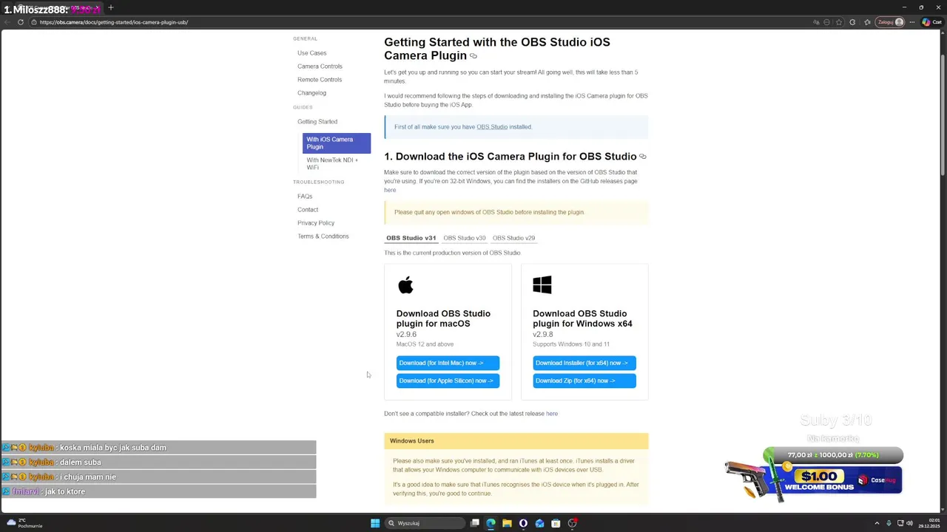947x532 pixels.
Task: Click the Windows Users heading banner
Action: tap(516, 441)
